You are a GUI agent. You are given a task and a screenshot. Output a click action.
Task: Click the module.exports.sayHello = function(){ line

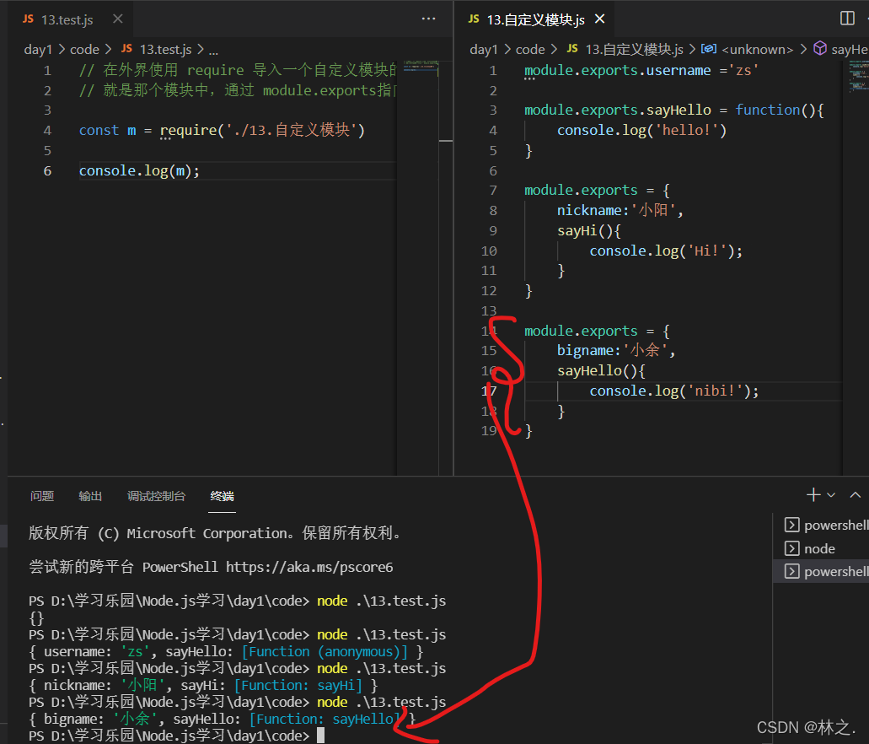click(x=674, y=111)
